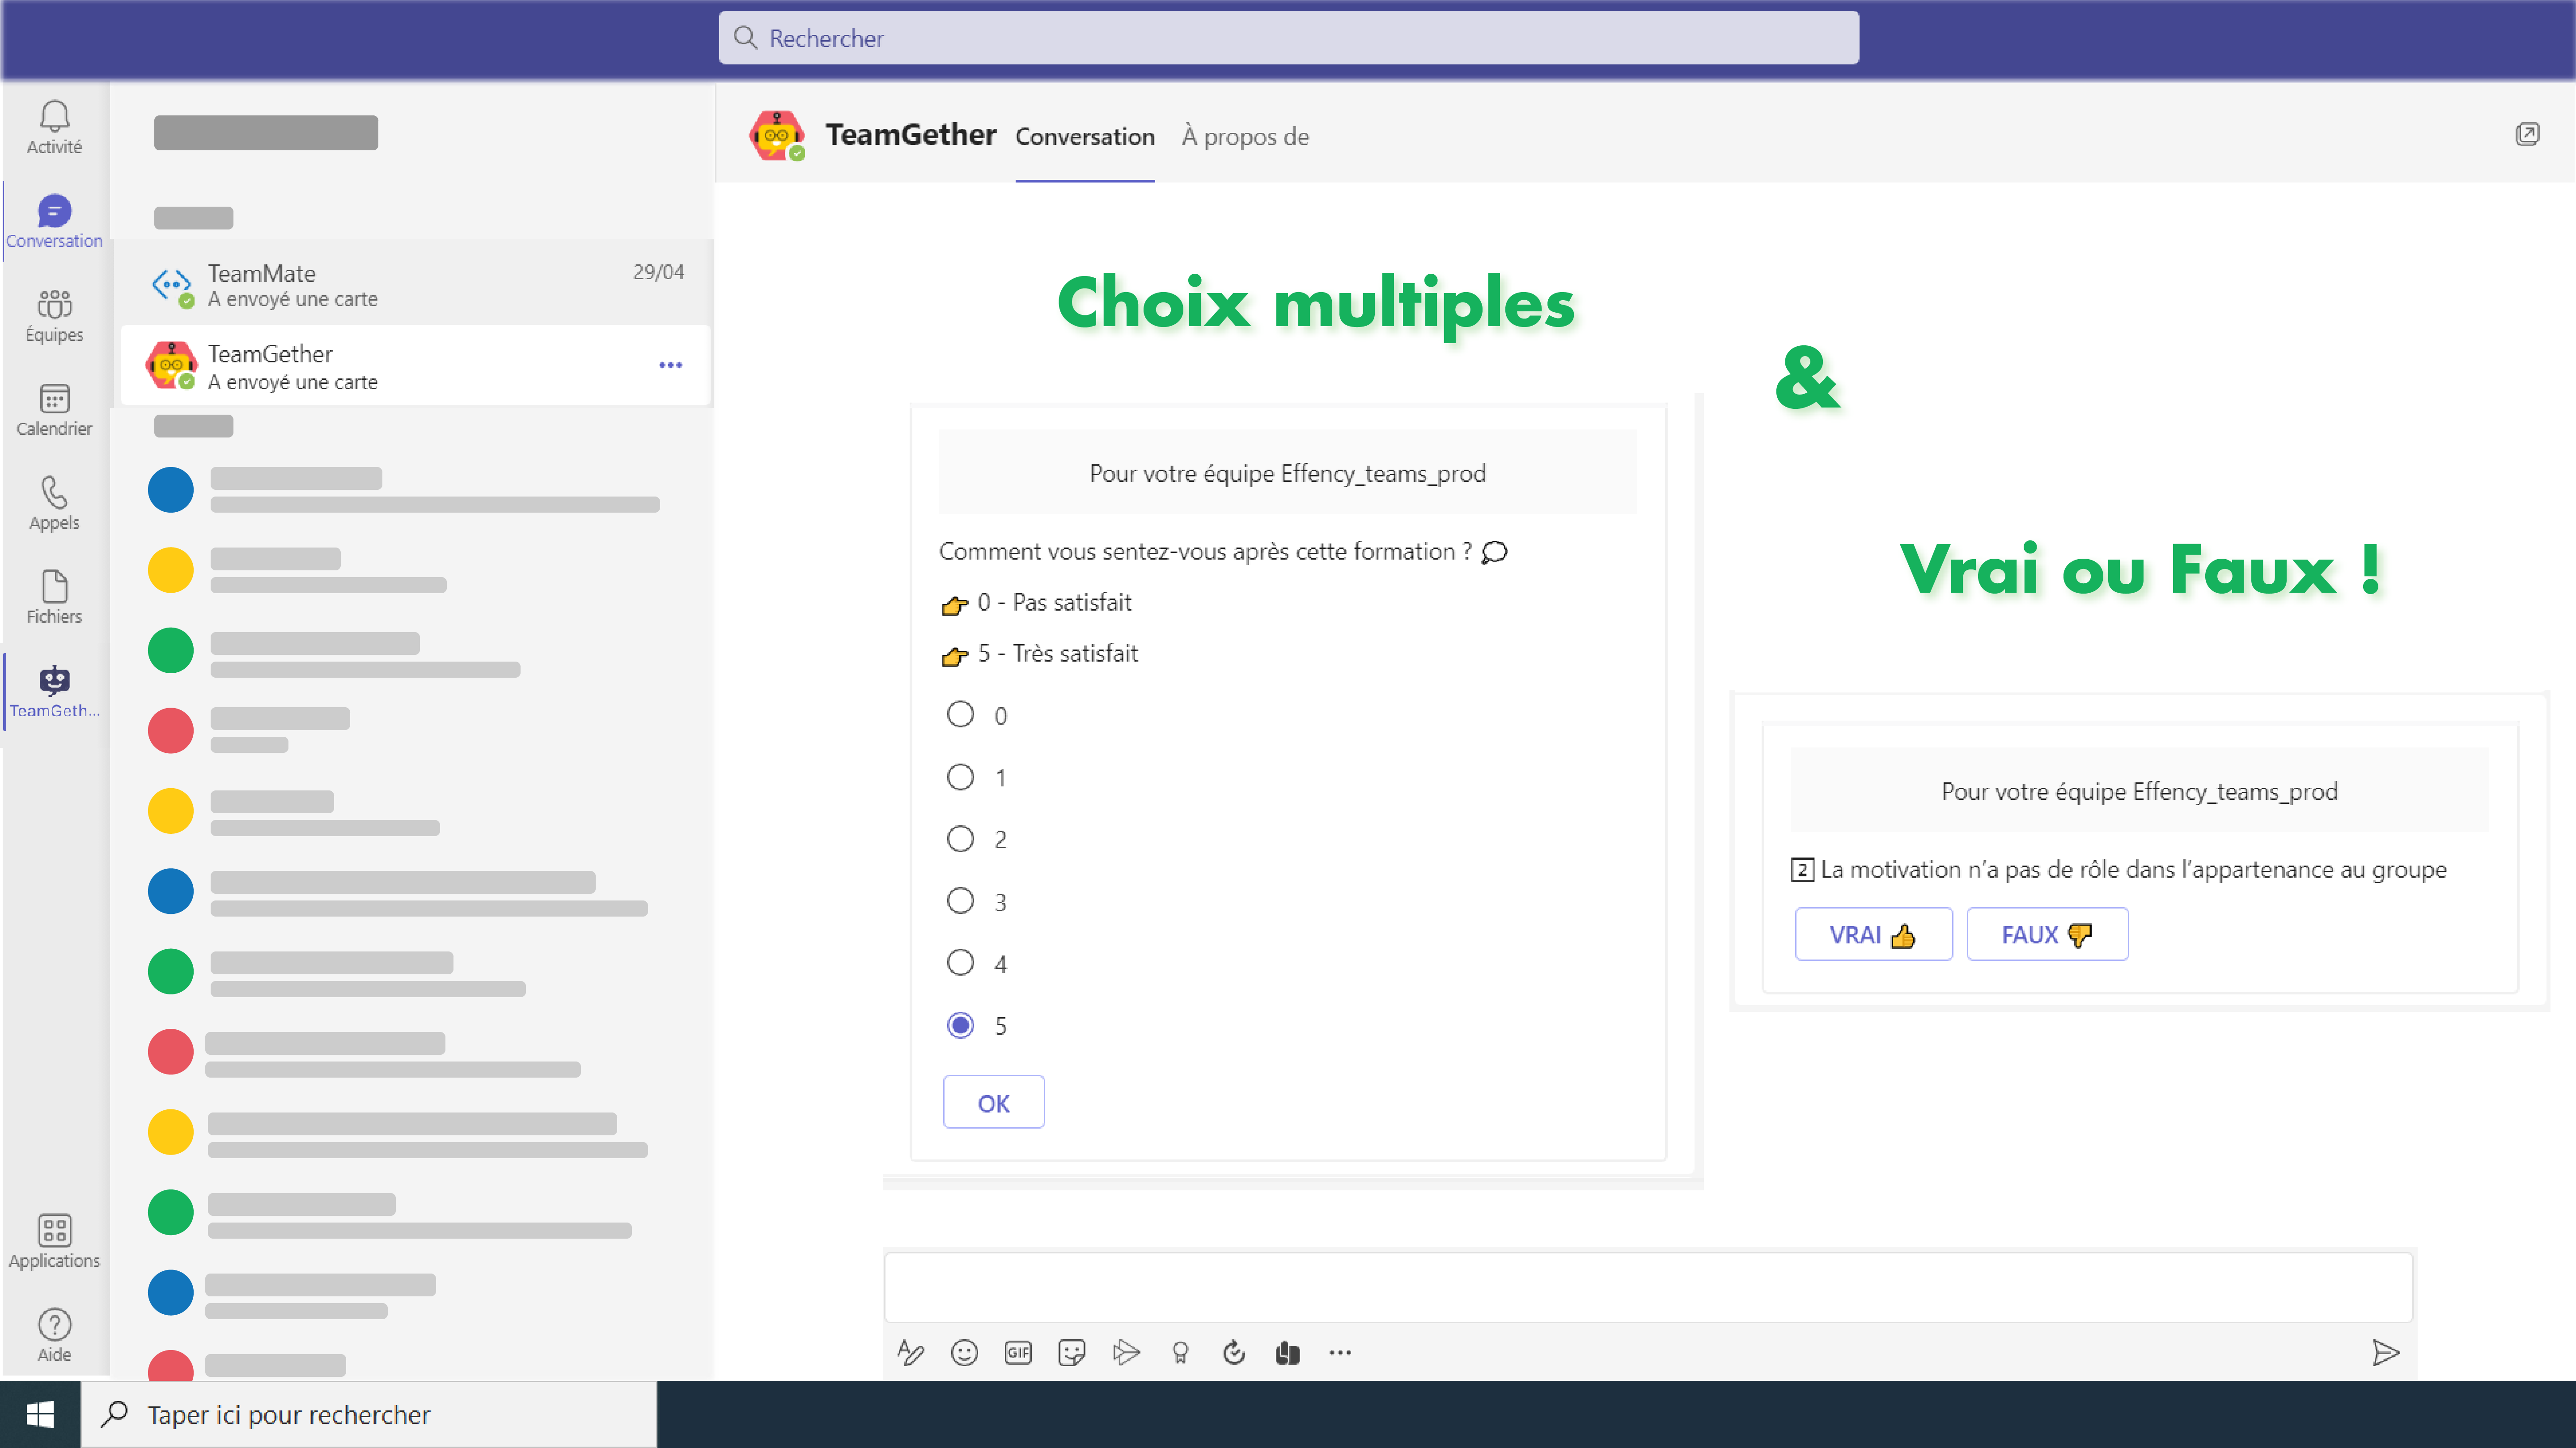This screenshot has height=1448, width=2576.
Task: Click the Rechercher search input field
Action: coord(1288,37)
